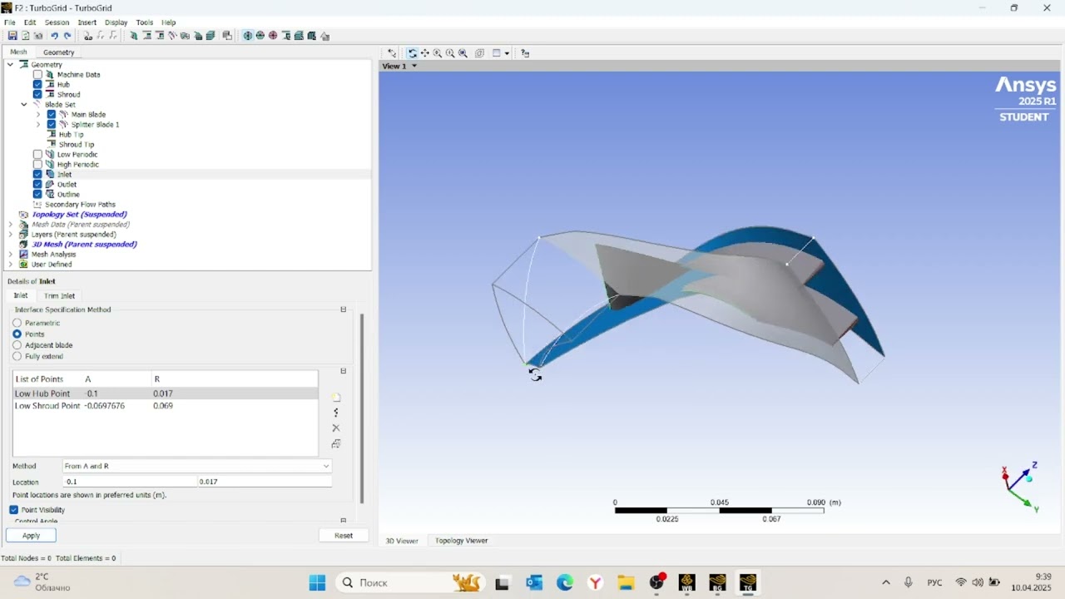Click the first round hide/unhide geometry icon in toolbar
The image size is (1065, 599).
click(x=247, y=36)
